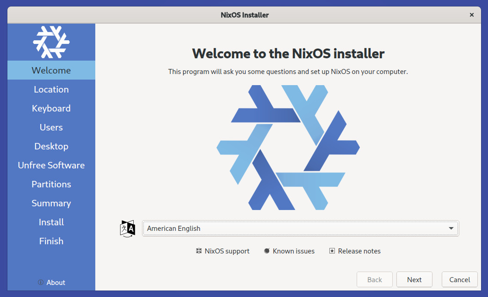Click the Release notes star icon
This screenshot has width=488, height=297.
click(332, 251)
